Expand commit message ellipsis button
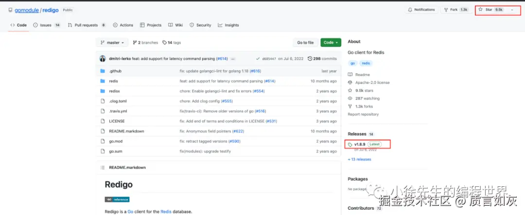The width and height of the screenshot is (525, 215). (233, 59)
